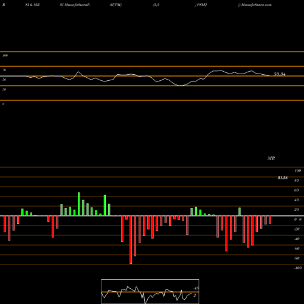Click the tallest green histogram bar
This screenshot has height=304, width=304.
pyautogui.click(x=79, y=204)
